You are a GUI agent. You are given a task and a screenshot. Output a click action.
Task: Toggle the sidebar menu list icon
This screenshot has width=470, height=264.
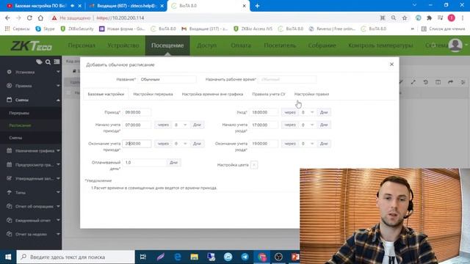(57, 62)
